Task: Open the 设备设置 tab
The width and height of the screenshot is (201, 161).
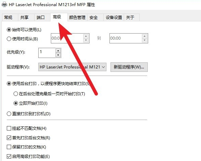Action: (x=114, y=17)
